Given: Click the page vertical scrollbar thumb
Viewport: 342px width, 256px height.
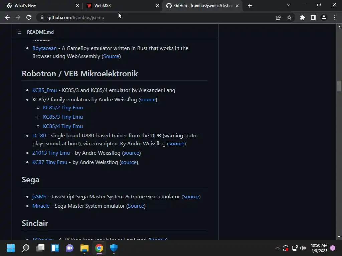Looking at the screenshot, I should click(x=339, y=86).
